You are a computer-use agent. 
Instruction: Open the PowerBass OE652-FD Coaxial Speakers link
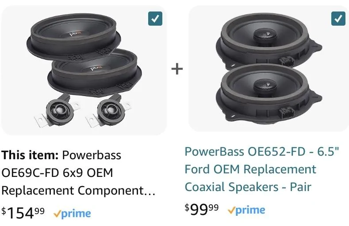tap(261, 169)
